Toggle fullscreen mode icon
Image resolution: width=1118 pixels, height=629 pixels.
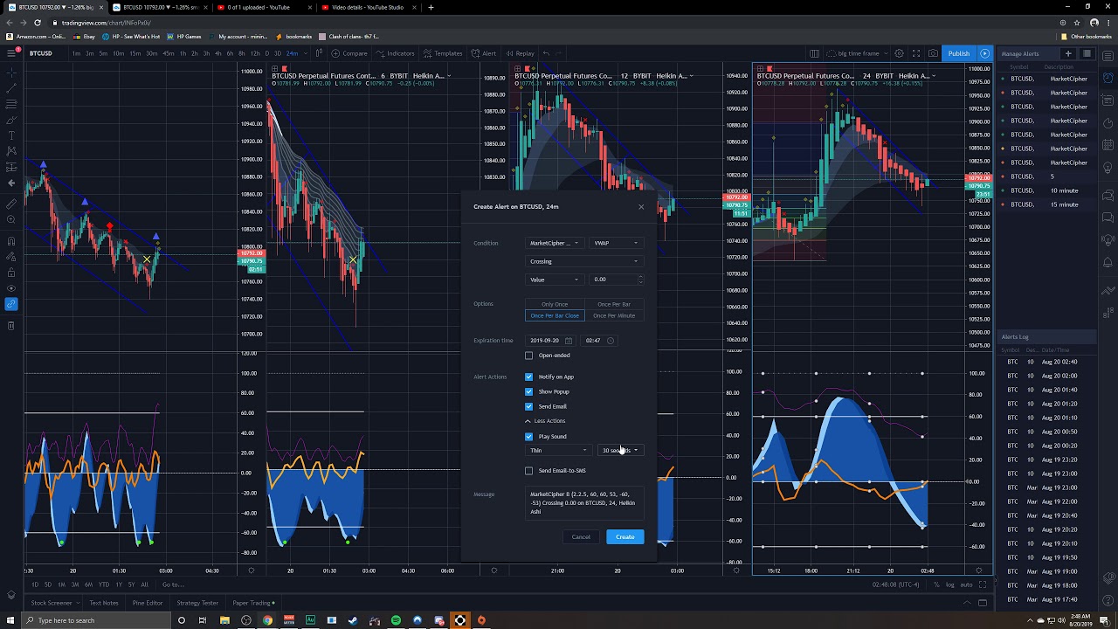coord(916,53)
